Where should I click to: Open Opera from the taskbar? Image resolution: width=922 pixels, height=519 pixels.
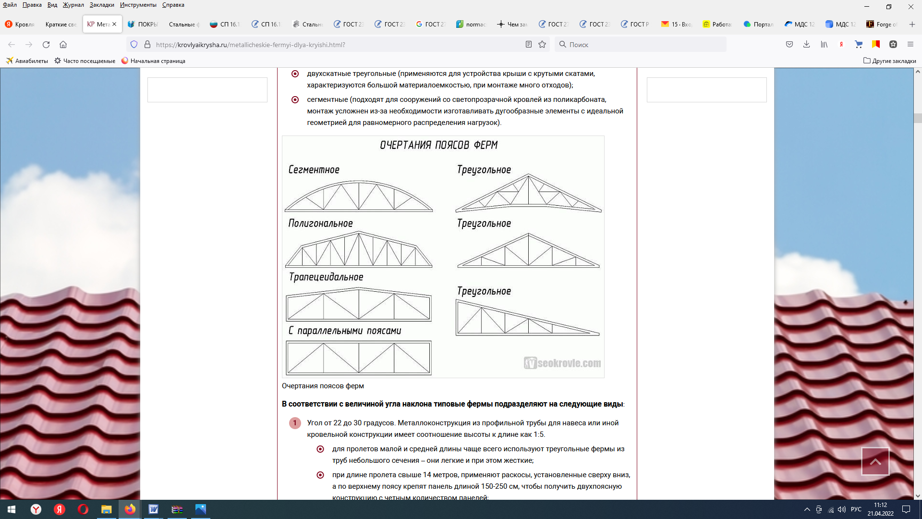(83, 509)
